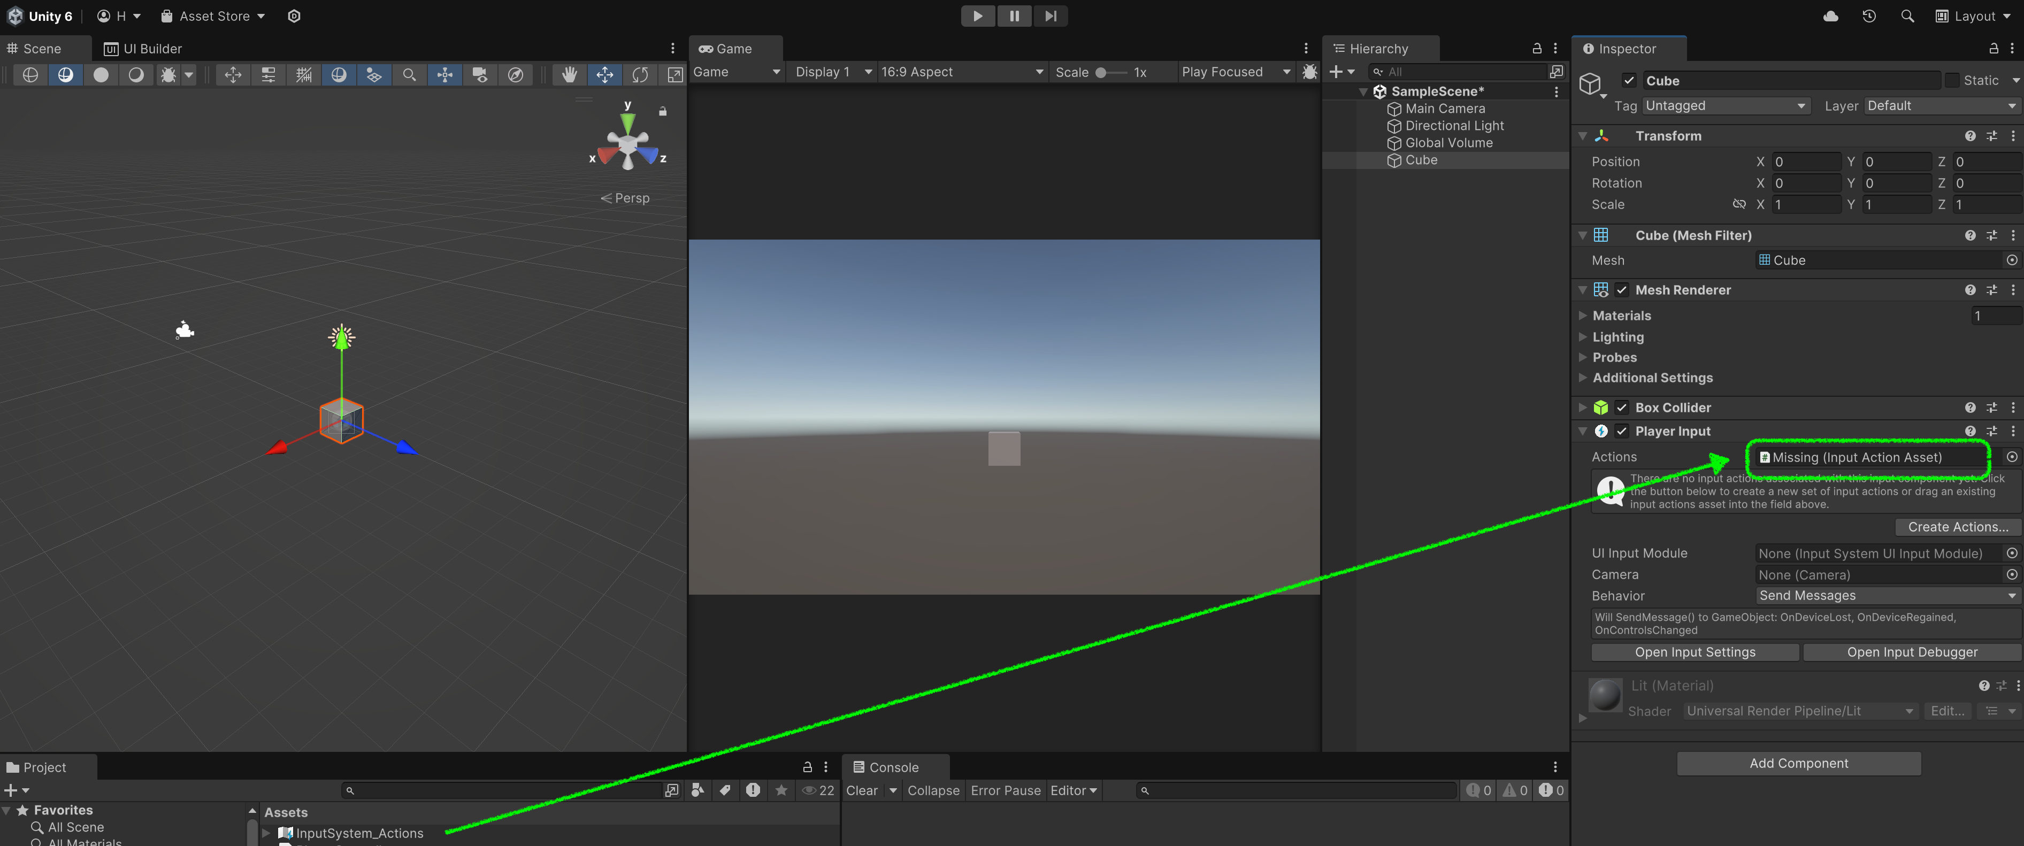Click the Create Actions button

click(x=1958, y=526)
